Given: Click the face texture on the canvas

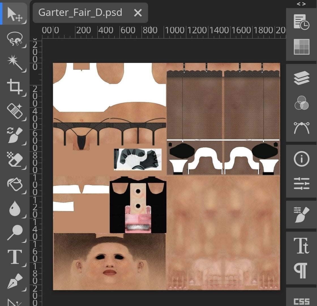Looking at the screenshot, I should click(109, 262).
